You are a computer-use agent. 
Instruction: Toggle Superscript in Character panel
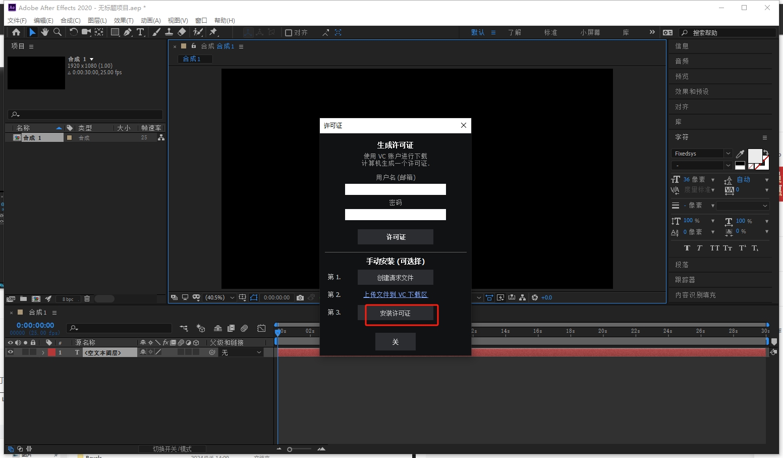pos(742,248)
